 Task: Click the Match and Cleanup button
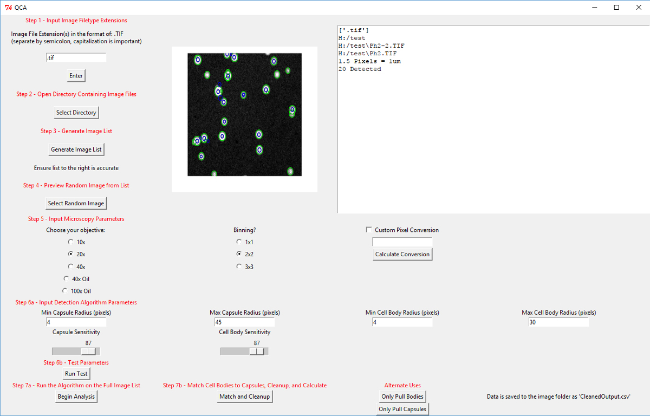[x=244, y=397]
